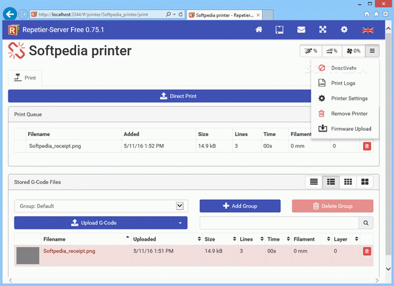Go forward in the browser
The width and height of the screenshot is (394, 286).
tap(23, 14)
